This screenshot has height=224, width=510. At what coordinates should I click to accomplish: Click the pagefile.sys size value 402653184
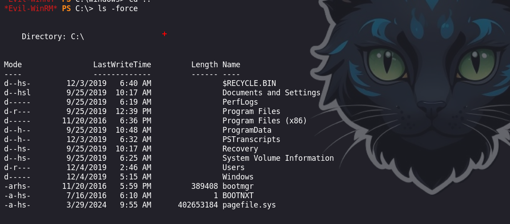click(x=198, y=205)
